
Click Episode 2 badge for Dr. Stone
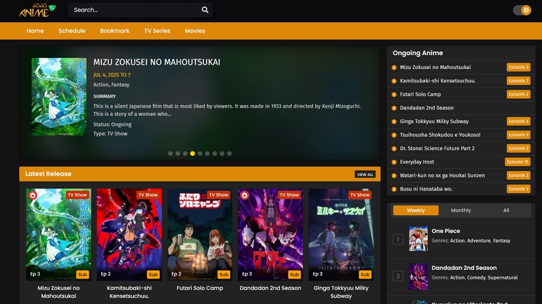pyautogui.click(x=519, y=148)
